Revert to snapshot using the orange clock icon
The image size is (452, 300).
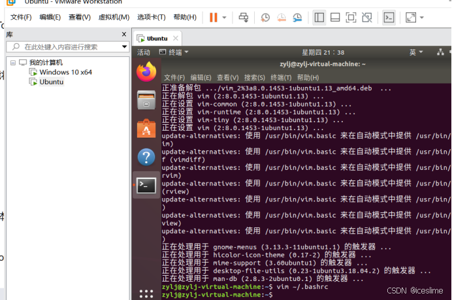tap(281, 18)
